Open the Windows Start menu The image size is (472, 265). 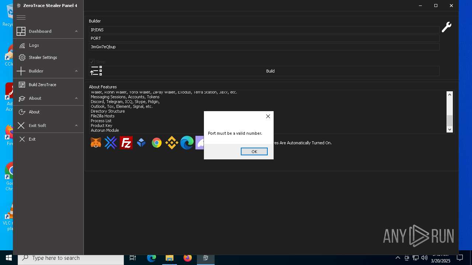(9, 258)
